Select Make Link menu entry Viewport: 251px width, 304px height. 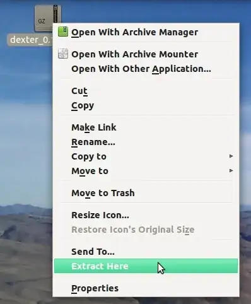coord(146,127)
